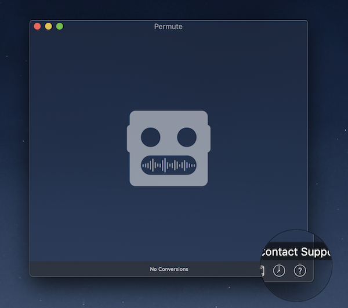
Task: Open the conversion history clock icon
Action: 279,270
